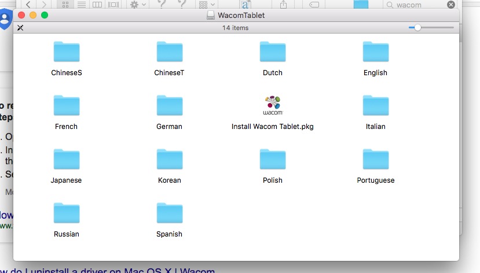This screenshot has width=480, height=273.
Task: Open the Arrange grouping dropdown in background Finder
Action: click(x=207, y=4)
